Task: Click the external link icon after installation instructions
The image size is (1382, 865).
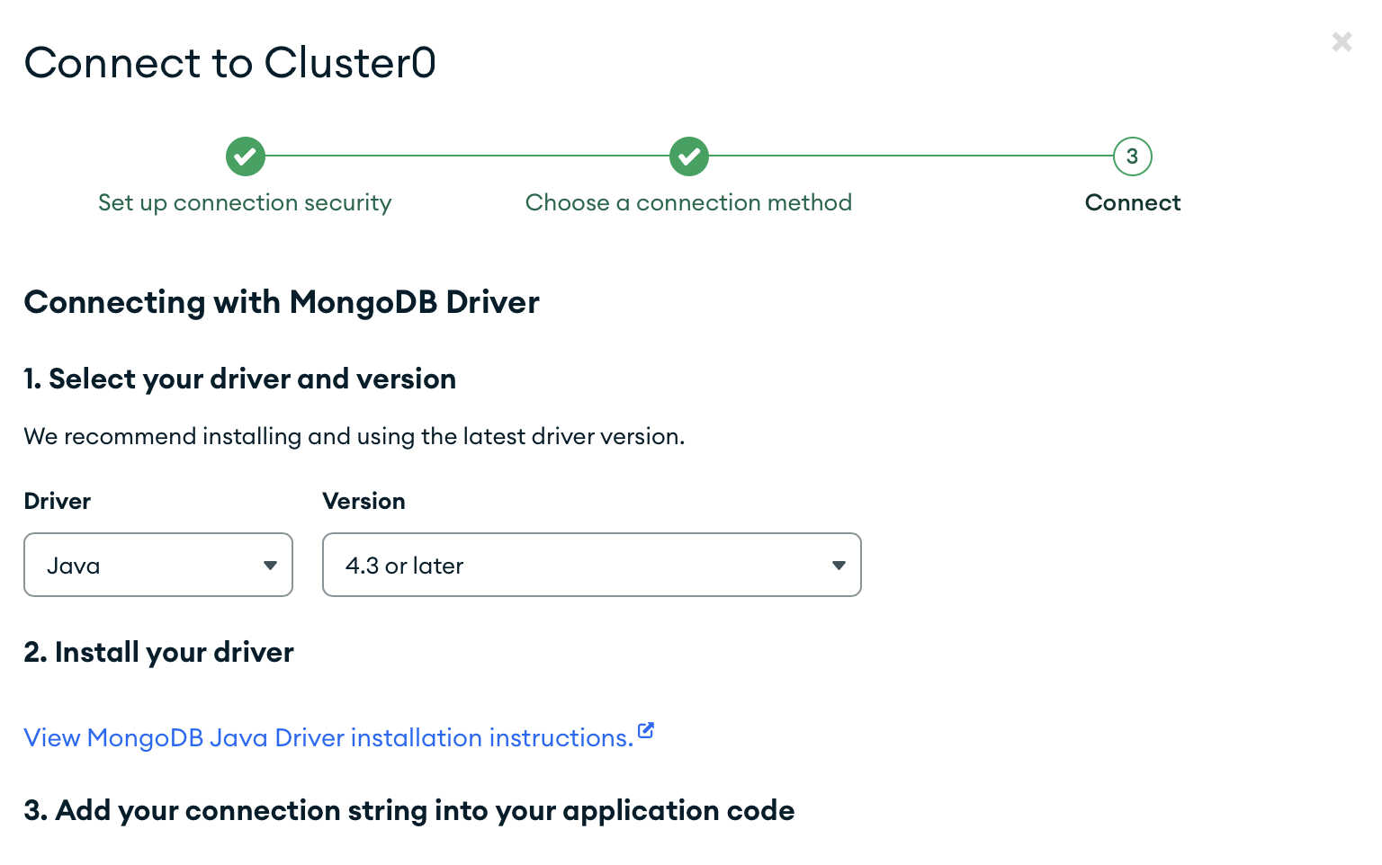Action: coord(646,730)
